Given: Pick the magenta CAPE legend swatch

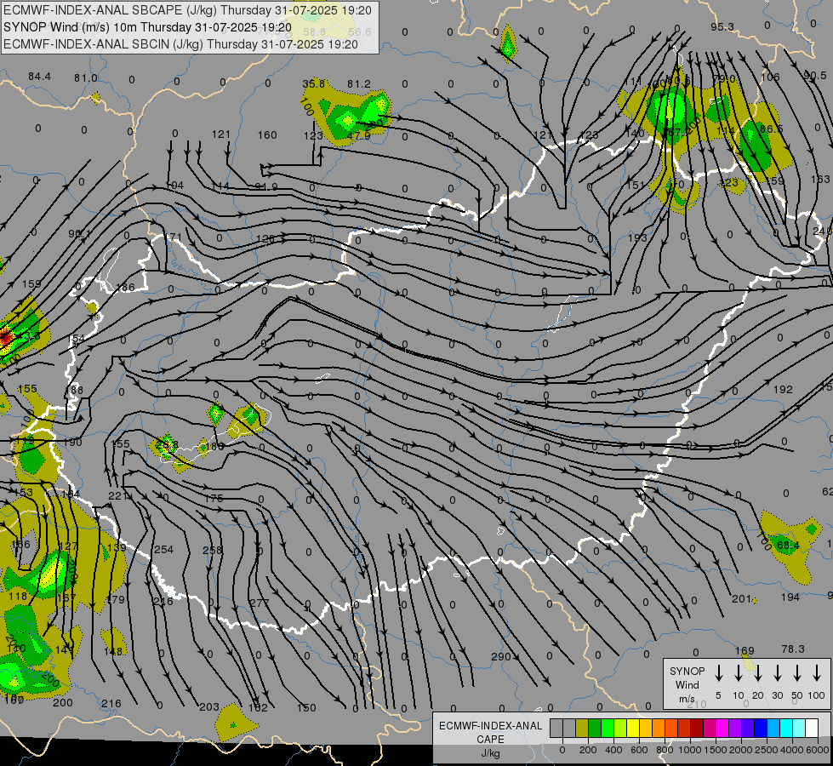Looking at the screenshot, I should point(722,728).
